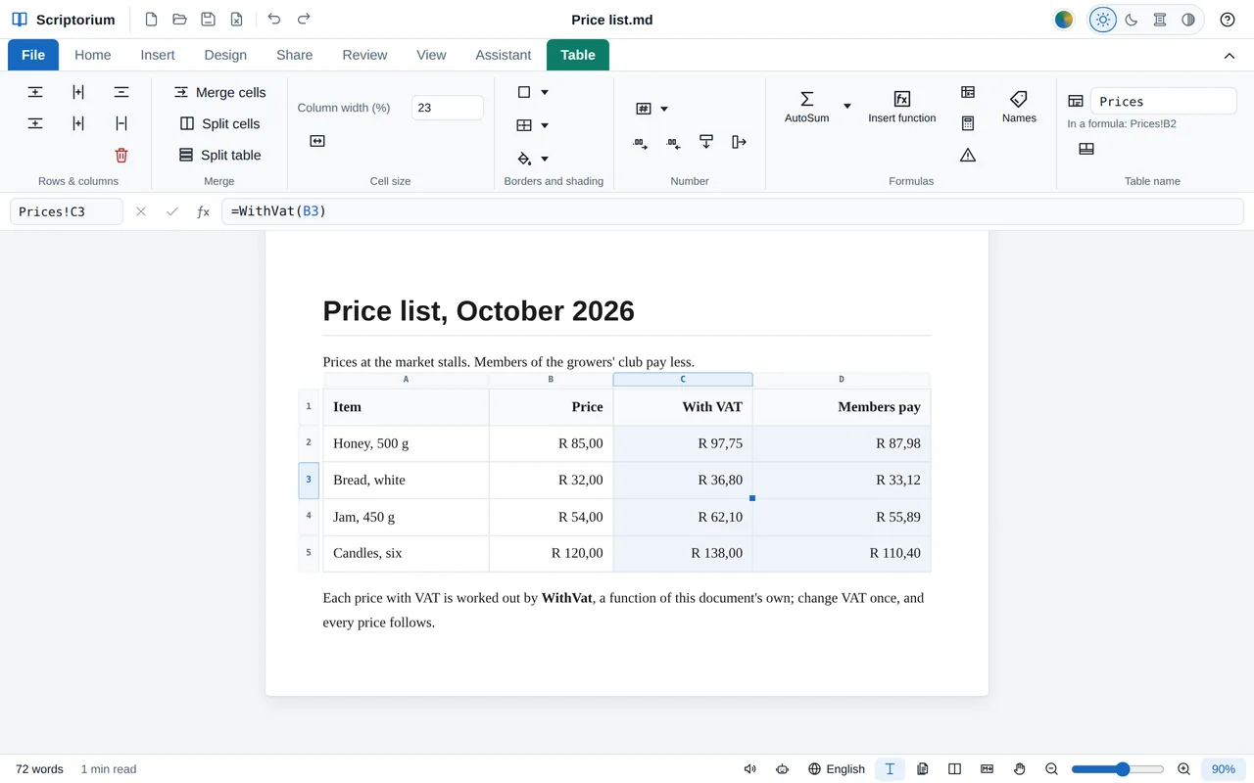The image size is (1254, 783).
Task: Click the calculator recalculate icon
Action: point(968,123)
